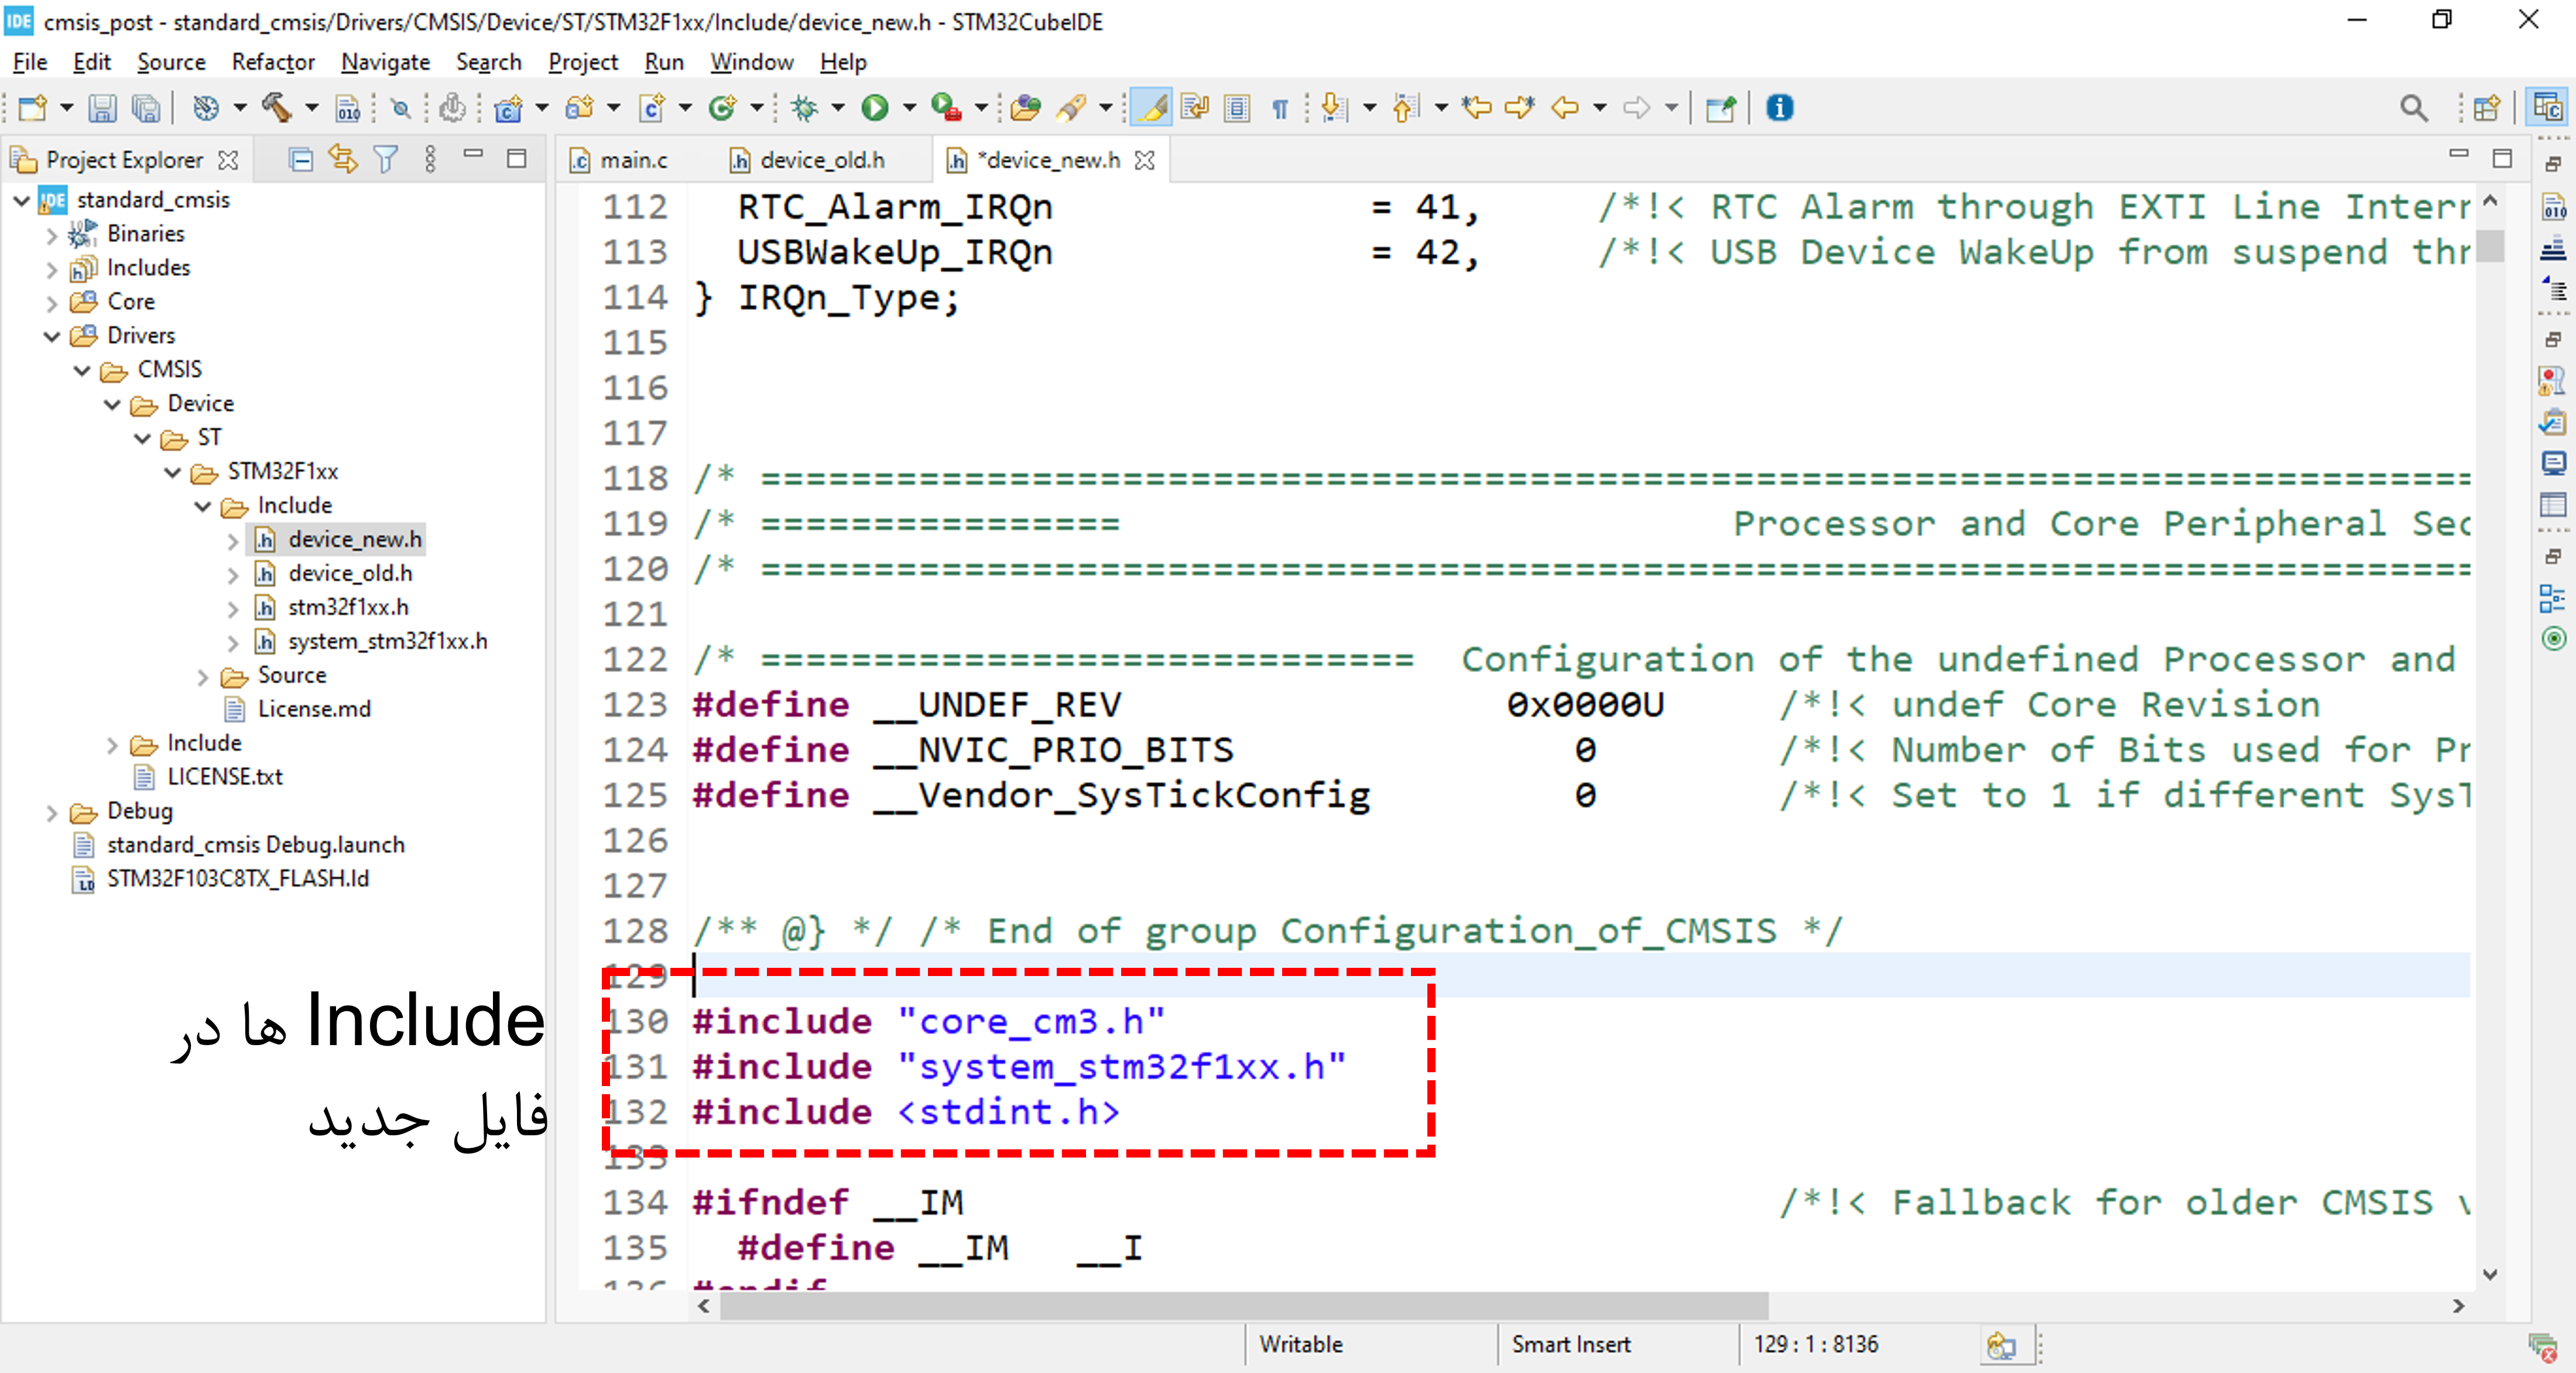The image size is (2576, 1373).
Task: Click the Open Perspective icon
Action: pos(2486,107)
